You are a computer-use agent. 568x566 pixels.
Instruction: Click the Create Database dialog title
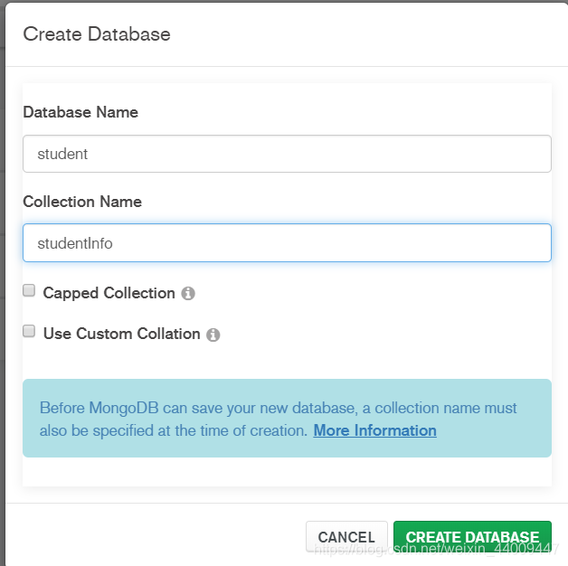pyautogui.click(x=97, y=34)
